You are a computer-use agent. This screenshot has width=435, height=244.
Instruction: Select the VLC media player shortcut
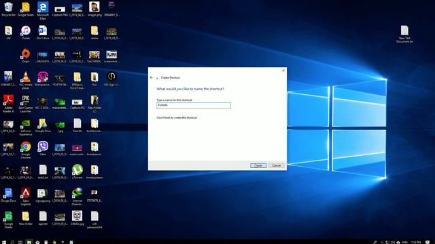26,80
